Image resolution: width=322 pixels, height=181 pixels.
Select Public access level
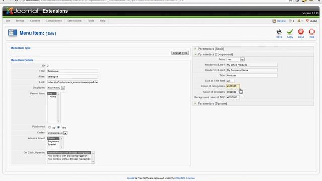53,138
